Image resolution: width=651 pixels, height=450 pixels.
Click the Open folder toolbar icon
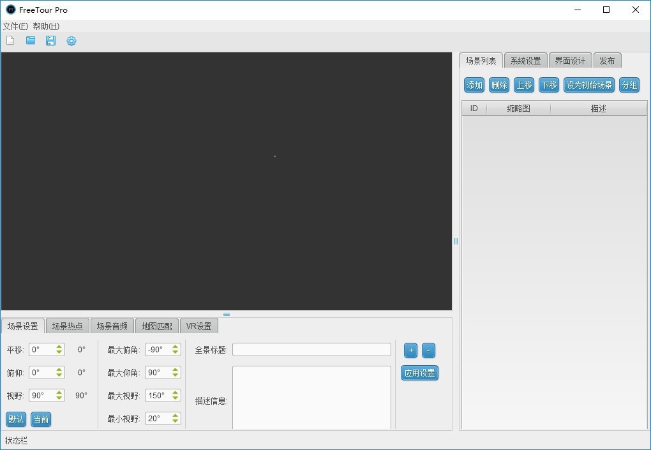tap(31, 41)
